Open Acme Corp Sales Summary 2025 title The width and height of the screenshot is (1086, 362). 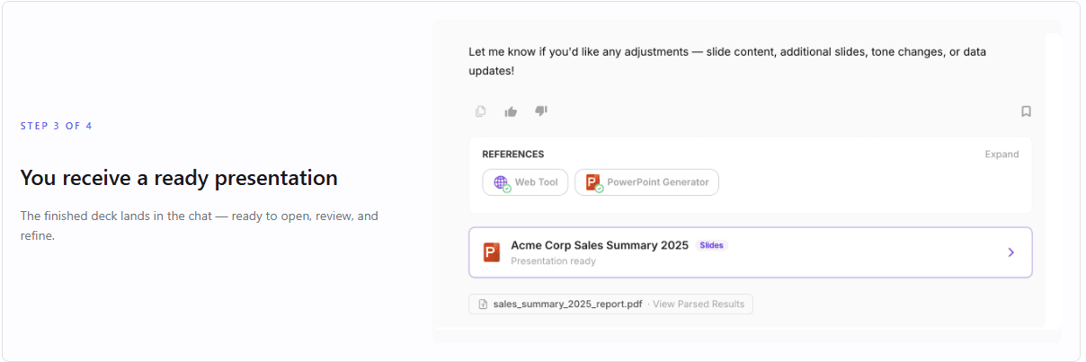pyautogui.click(x=600, y=245)
